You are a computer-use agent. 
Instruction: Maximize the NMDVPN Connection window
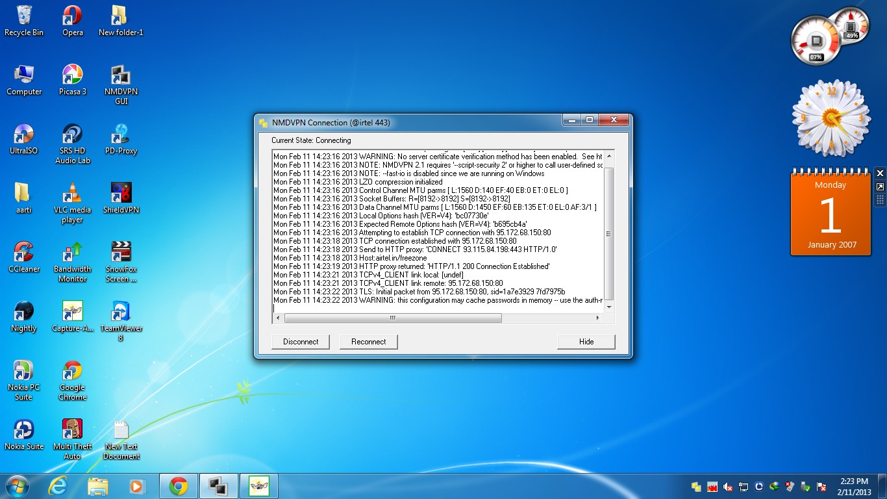tap(590, 120)
